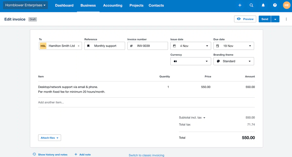The height and width of the screenshot is (157, 292).
Task: Open the Subtotal incl. tax dropdown
Action: 204,117
